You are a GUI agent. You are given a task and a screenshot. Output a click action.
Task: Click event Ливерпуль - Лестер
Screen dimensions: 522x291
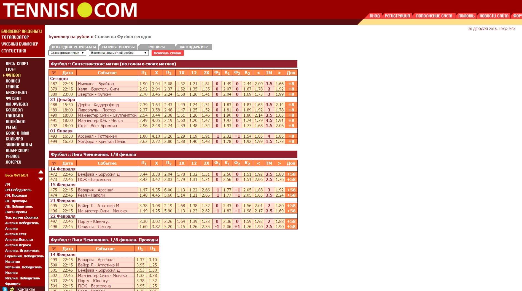(x=97, y=110)
